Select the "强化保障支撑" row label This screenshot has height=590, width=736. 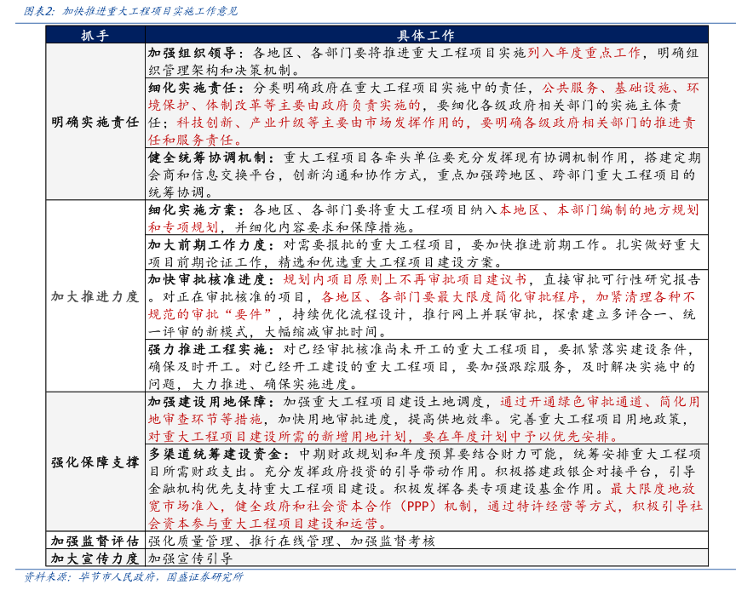[94, 461]
